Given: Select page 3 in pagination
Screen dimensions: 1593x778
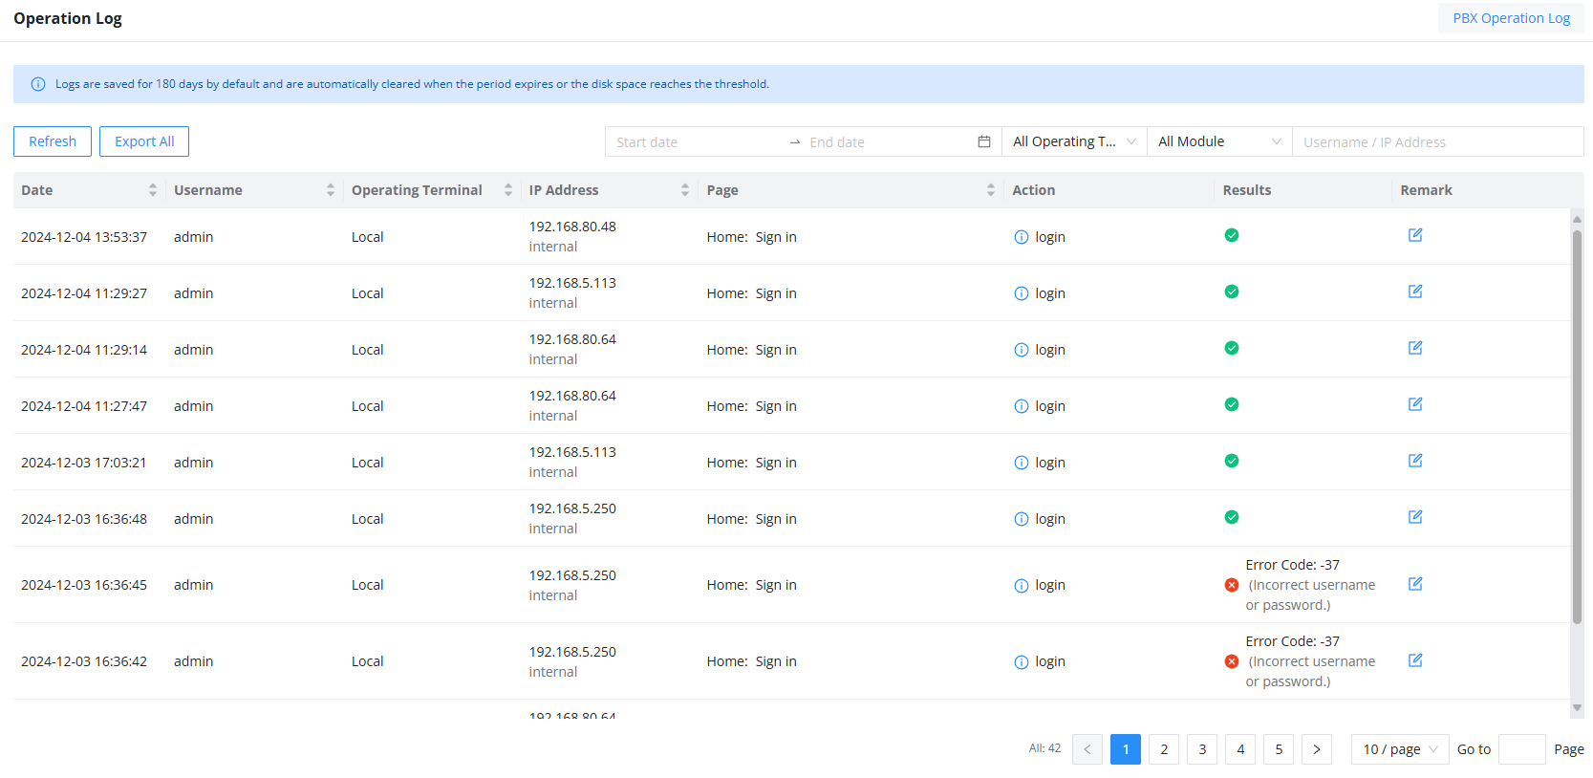Looking at the screenshot, I should point(1202,749).
